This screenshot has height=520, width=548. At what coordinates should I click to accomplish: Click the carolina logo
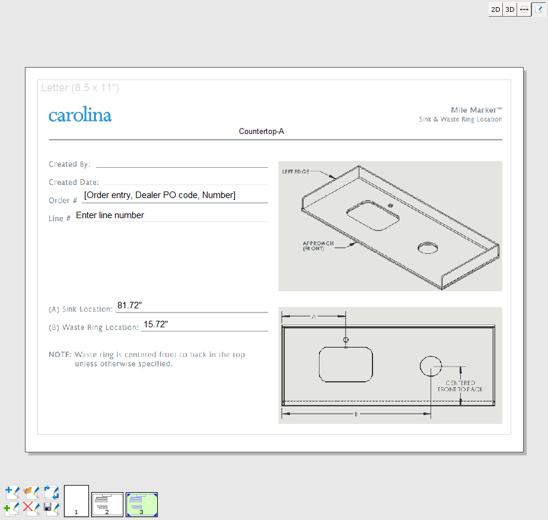pos(80,114)
